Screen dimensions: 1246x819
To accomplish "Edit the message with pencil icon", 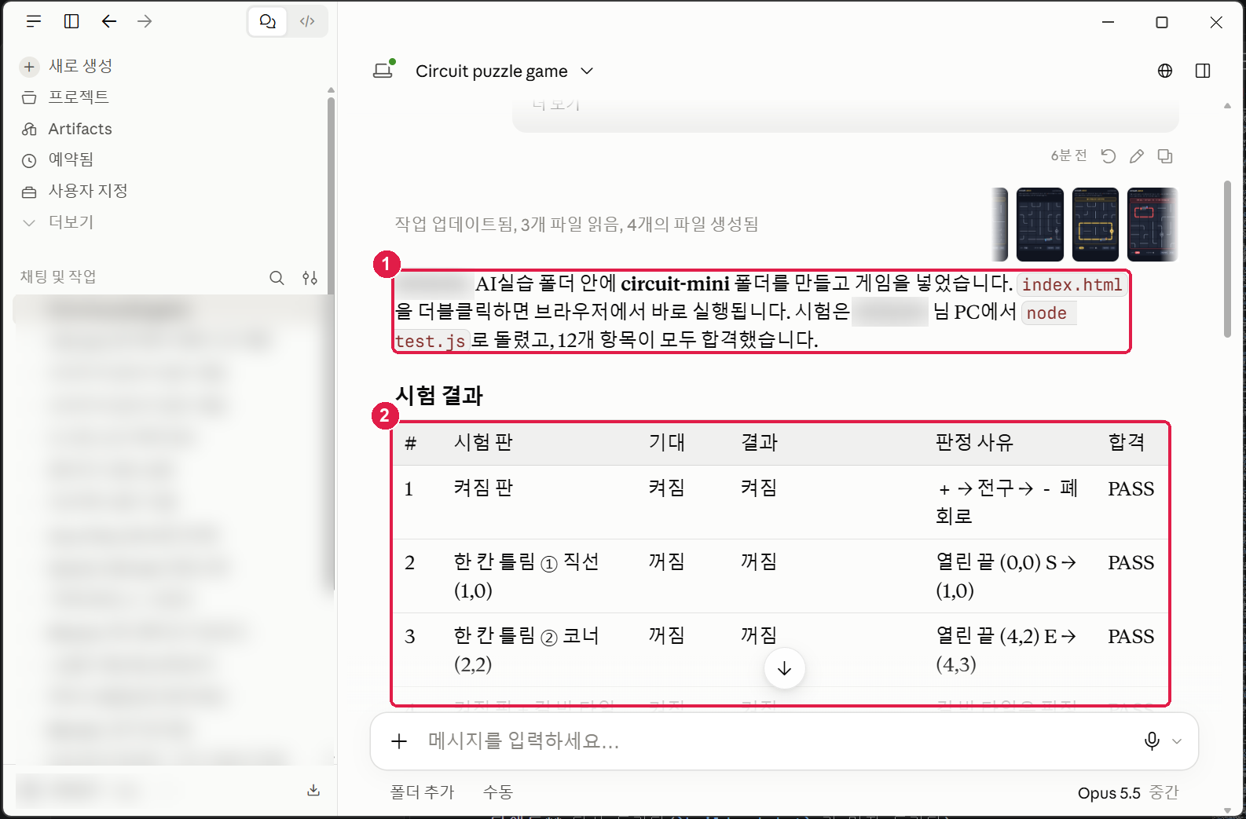I will click(1137, 156).
